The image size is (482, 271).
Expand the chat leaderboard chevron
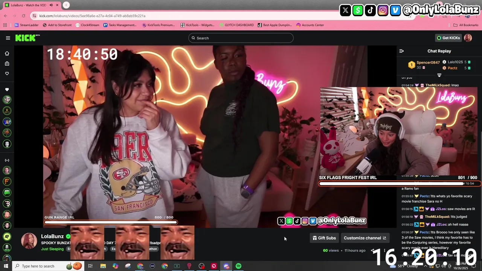point(439,75)
